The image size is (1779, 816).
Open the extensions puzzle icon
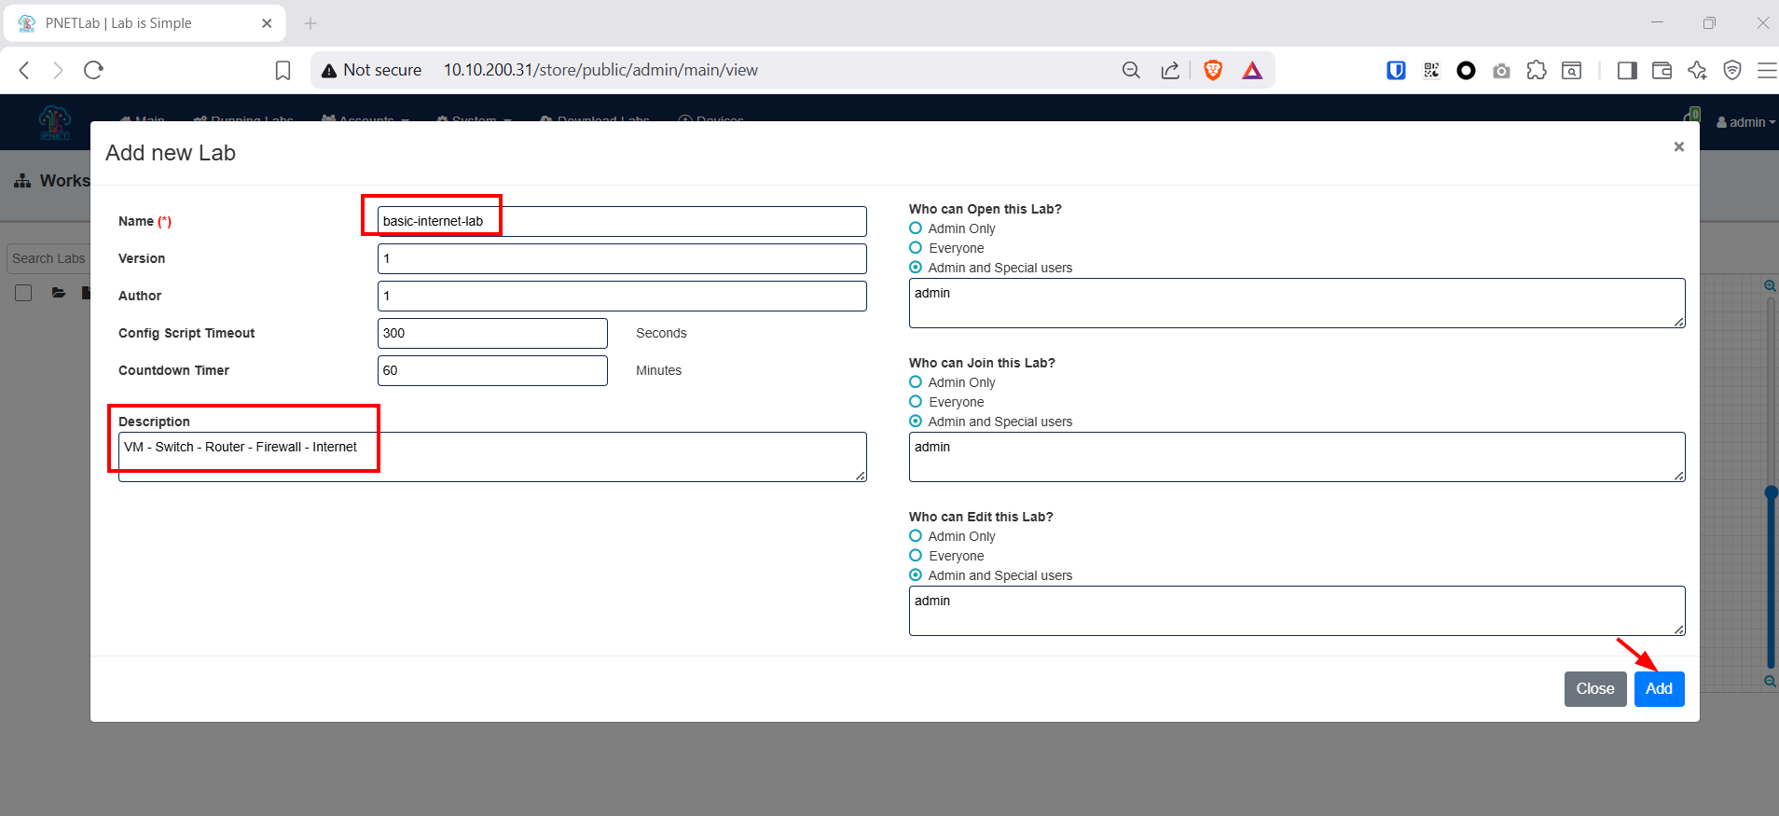pos(1537,70)
